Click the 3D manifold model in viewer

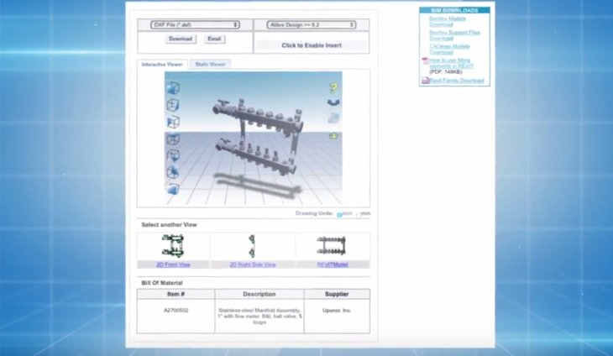(258, 138)
